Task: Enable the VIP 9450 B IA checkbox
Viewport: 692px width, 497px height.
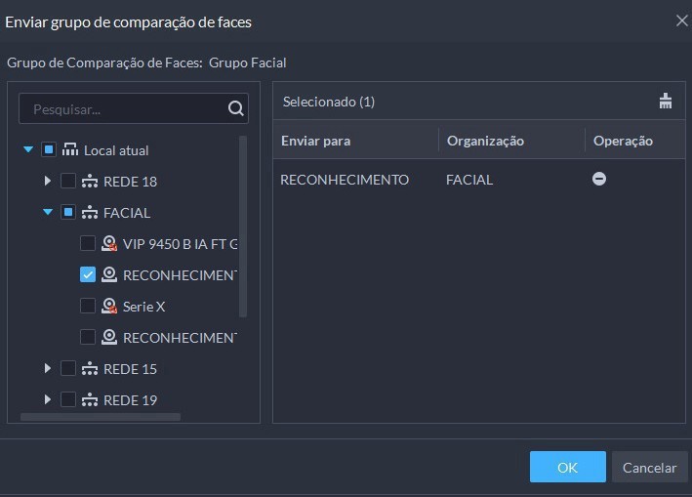Action: pos(88,243)
